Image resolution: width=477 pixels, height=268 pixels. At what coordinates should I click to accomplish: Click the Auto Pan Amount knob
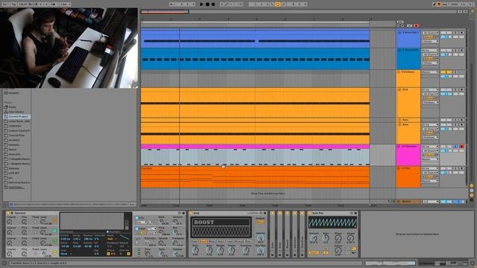pyautogui.click(x=313, y=238)
